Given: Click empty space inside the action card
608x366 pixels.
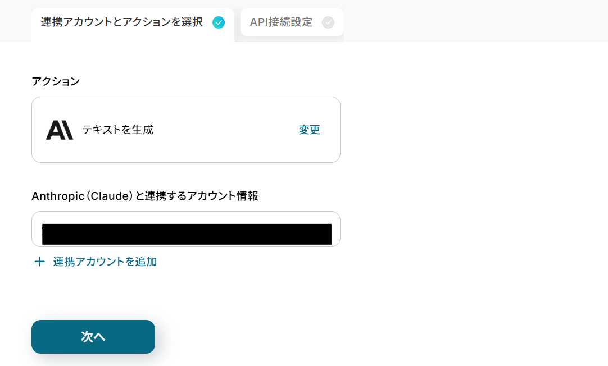Looking at the screenshot, I should coord(225,130).
